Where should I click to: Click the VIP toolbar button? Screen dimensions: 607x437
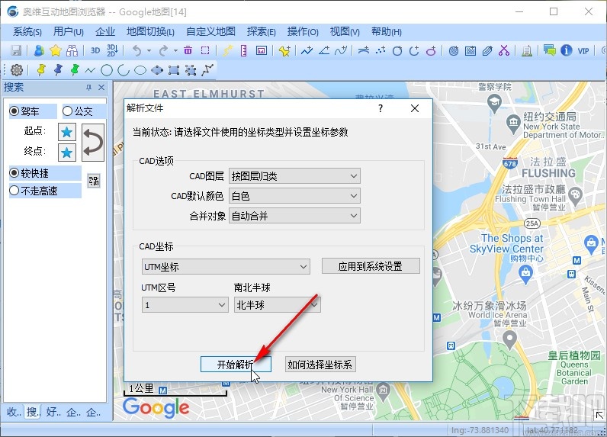583,50
